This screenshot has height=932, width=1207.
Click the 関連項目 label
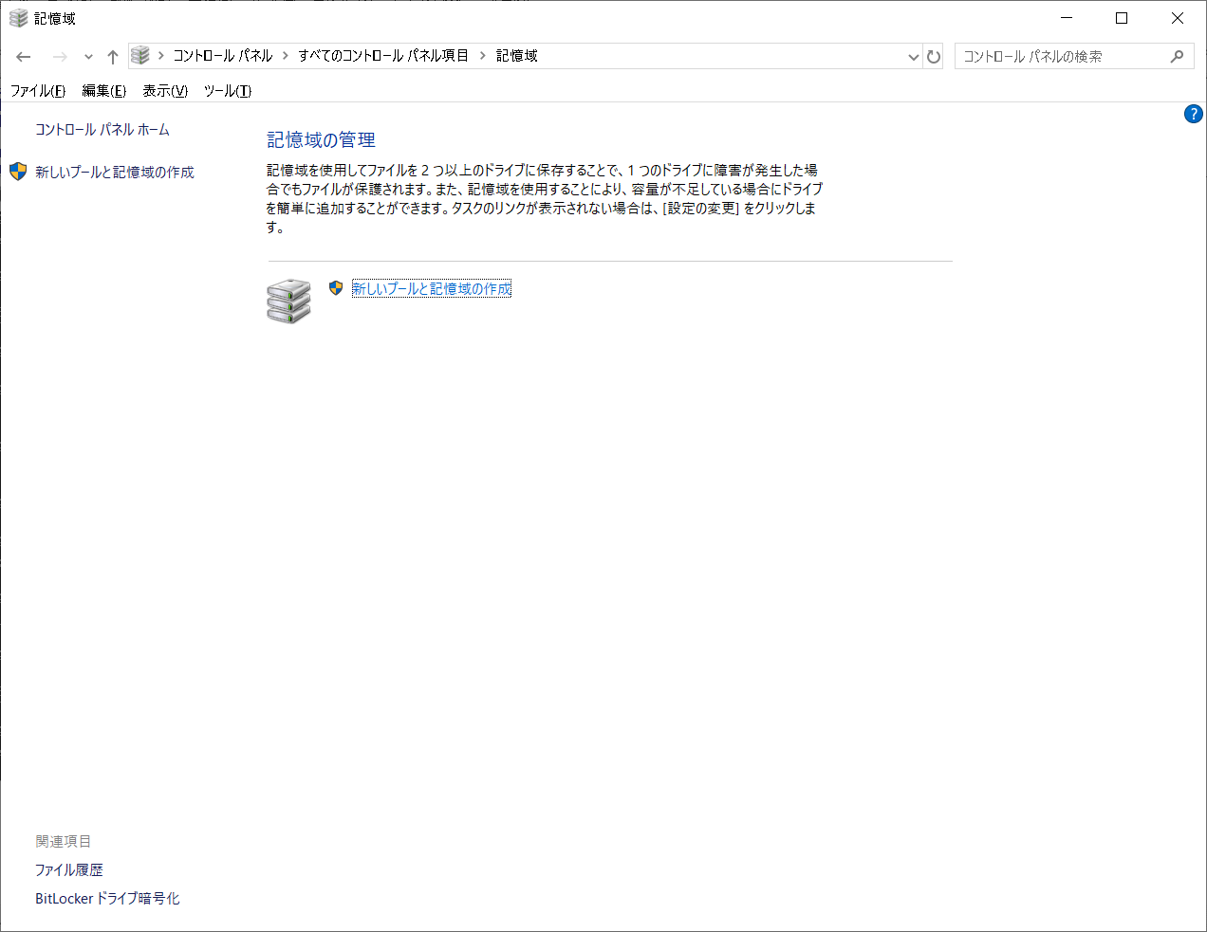[64, 842]
